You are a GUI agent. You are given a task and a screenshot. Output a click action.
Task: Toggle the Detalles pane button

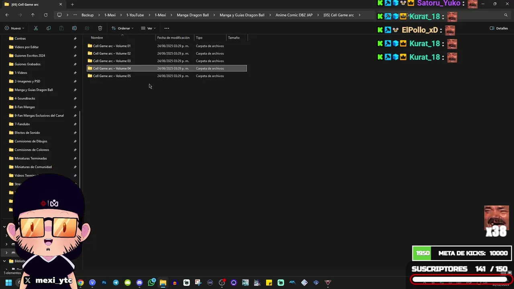click(x=499, y=28)
